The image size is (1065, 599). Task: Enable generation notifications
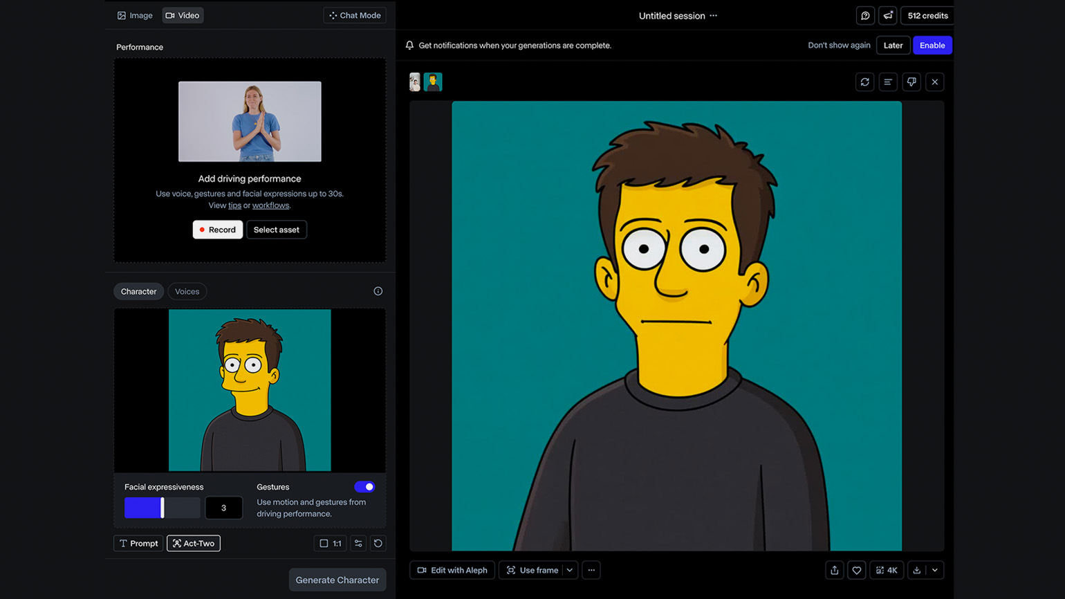point(932,45)
